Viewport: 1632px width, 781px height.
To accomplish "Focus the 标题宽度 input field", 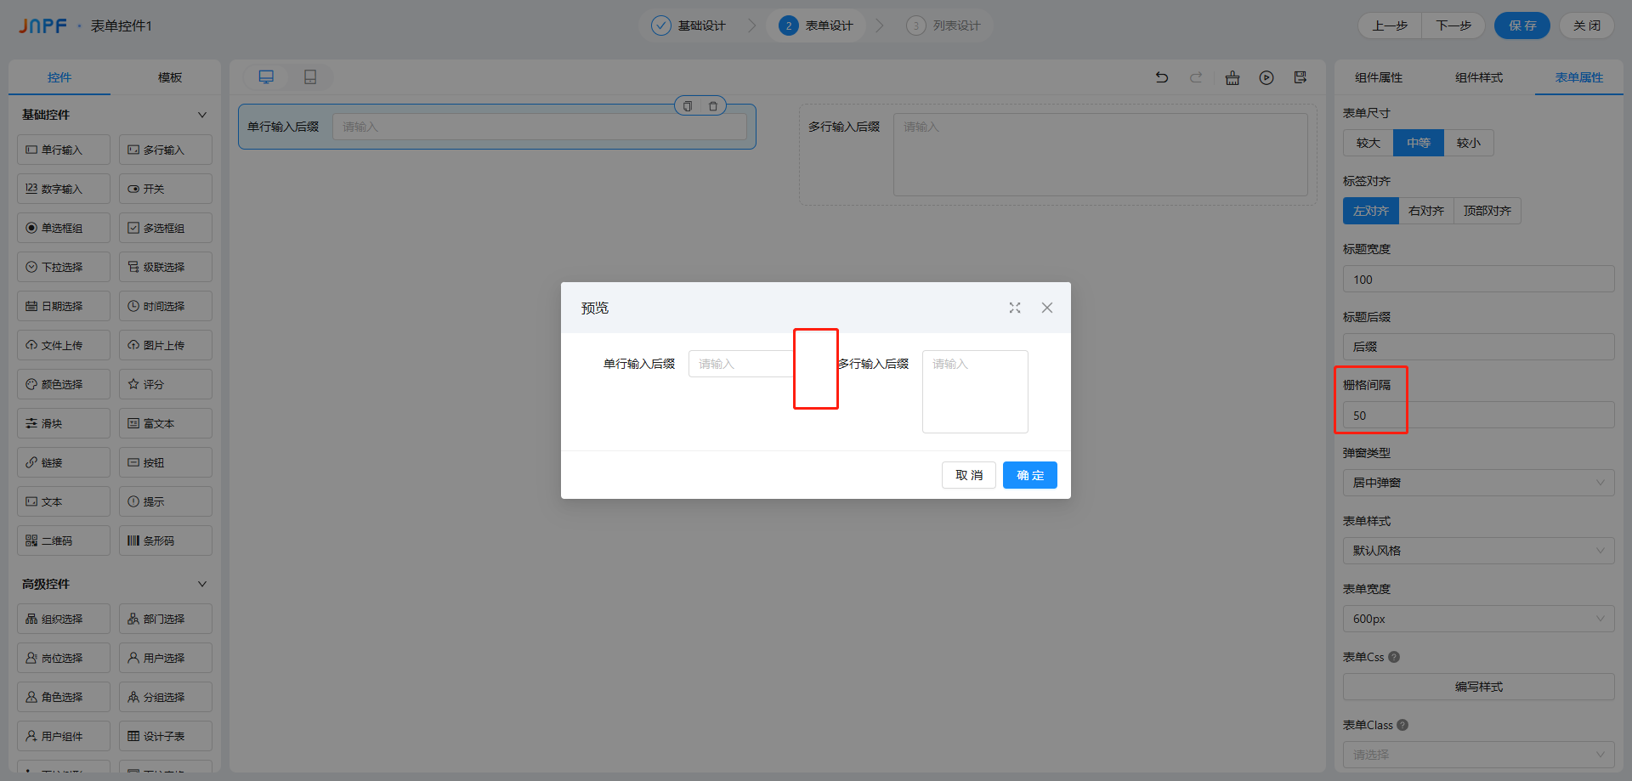I will coord(1479,279).
